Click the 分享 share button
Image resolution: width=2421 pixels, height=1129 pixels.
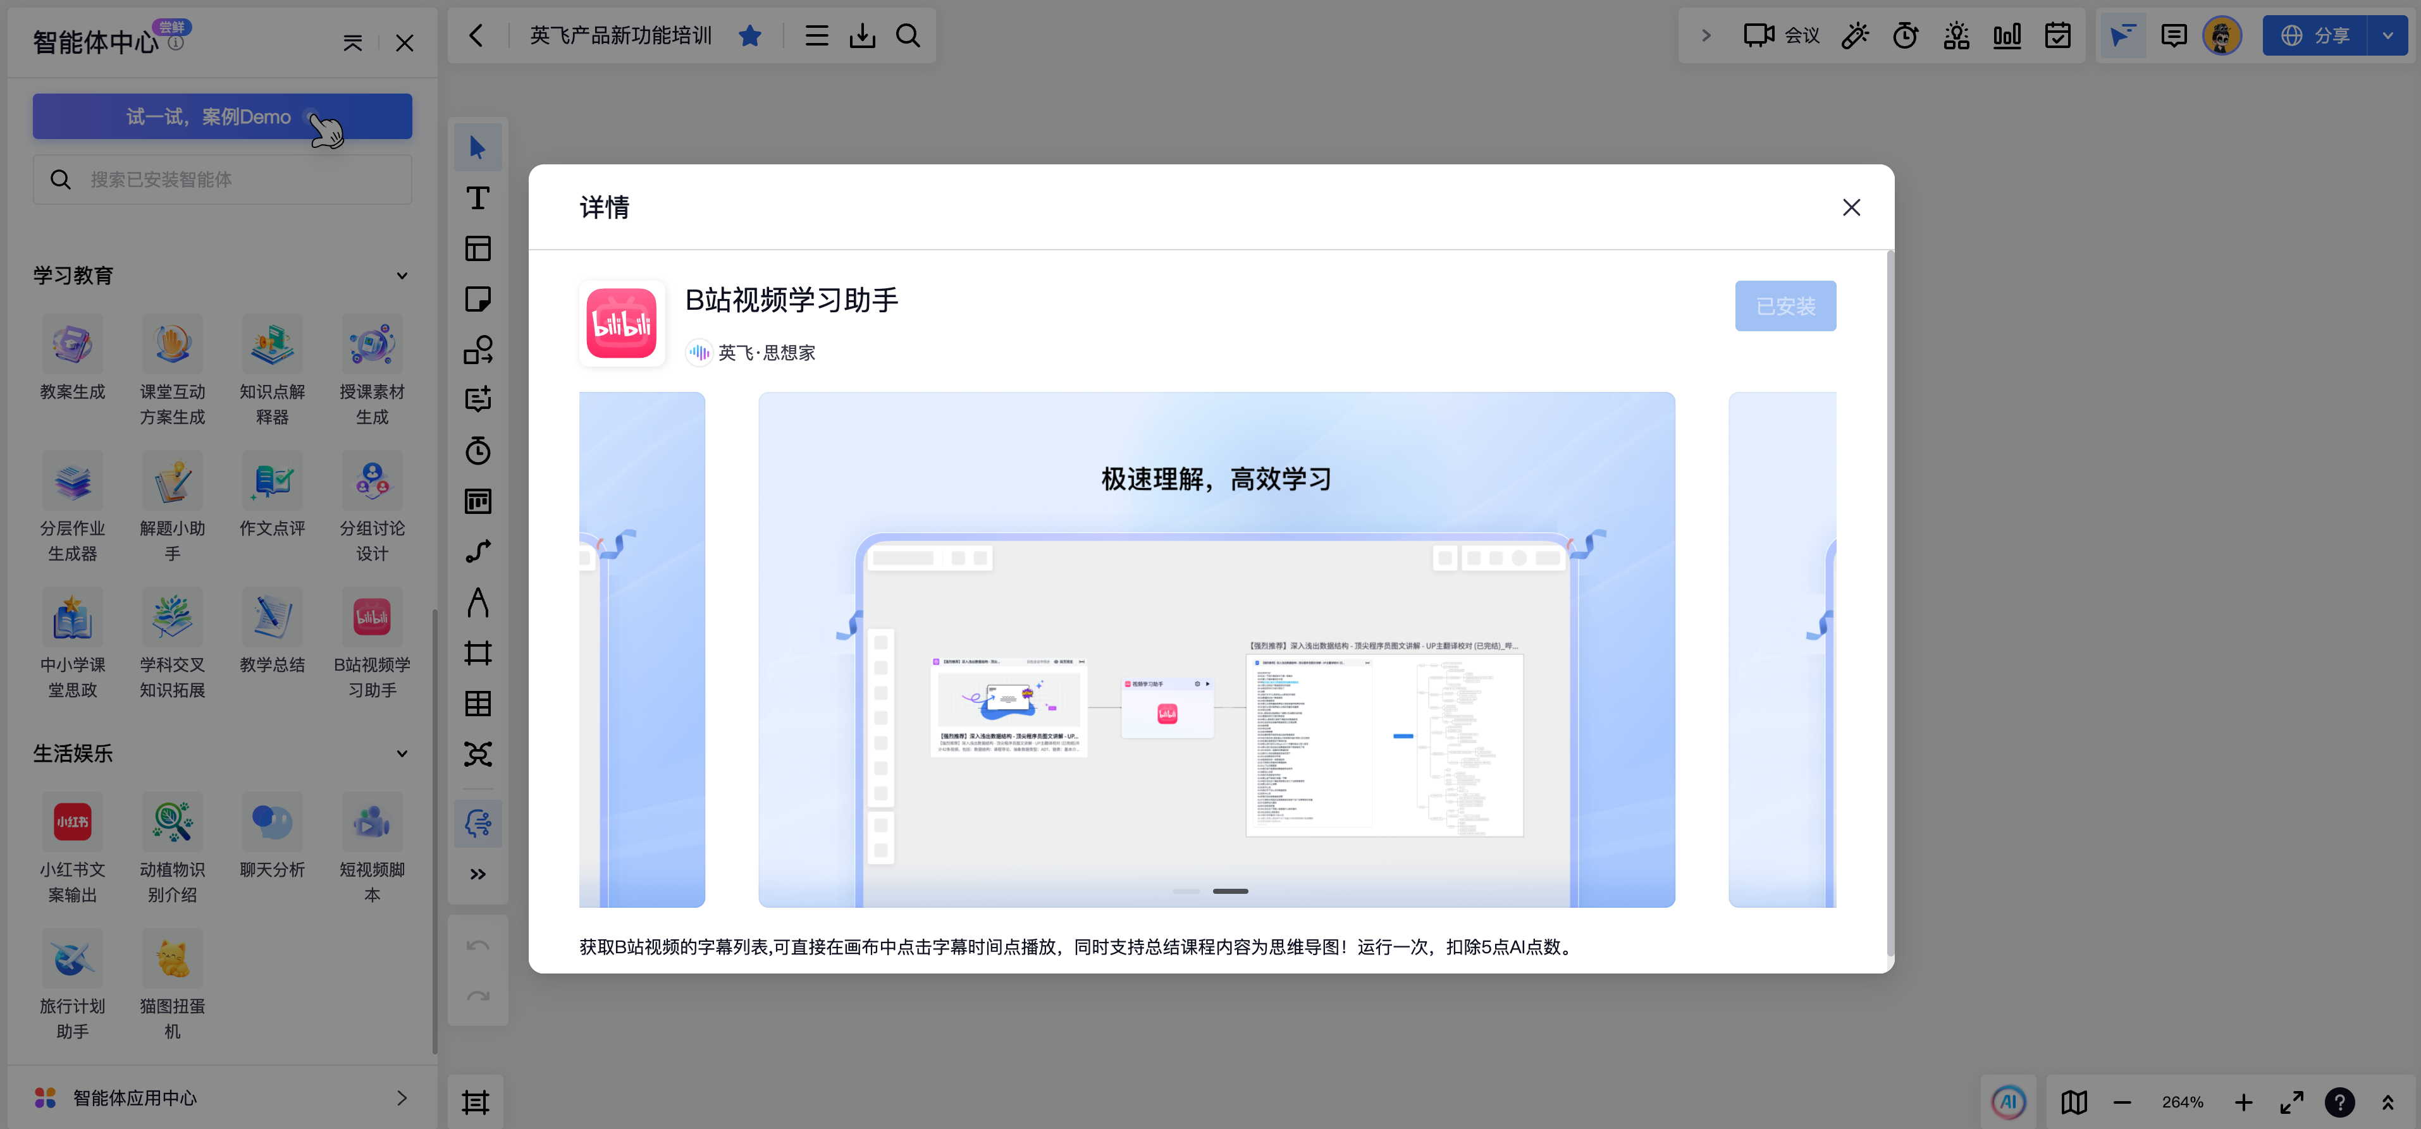click(x=2315, y=35)
